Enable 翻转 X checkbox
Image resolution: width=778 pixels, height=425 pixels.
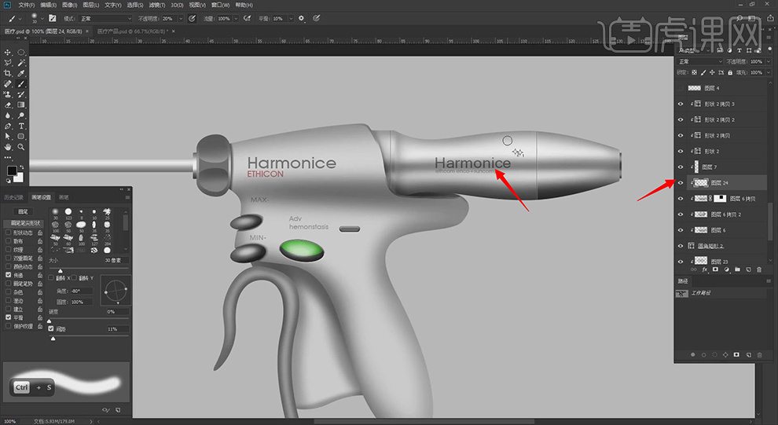tap(52, 278)
